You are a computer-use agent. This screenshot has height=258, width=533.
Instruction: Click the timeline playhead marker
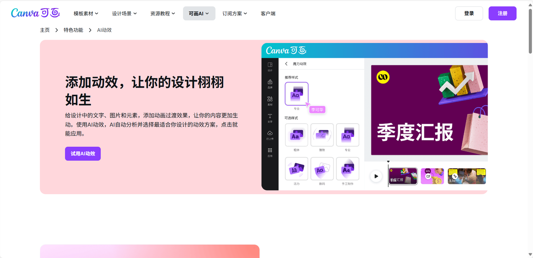coord(388,162)
